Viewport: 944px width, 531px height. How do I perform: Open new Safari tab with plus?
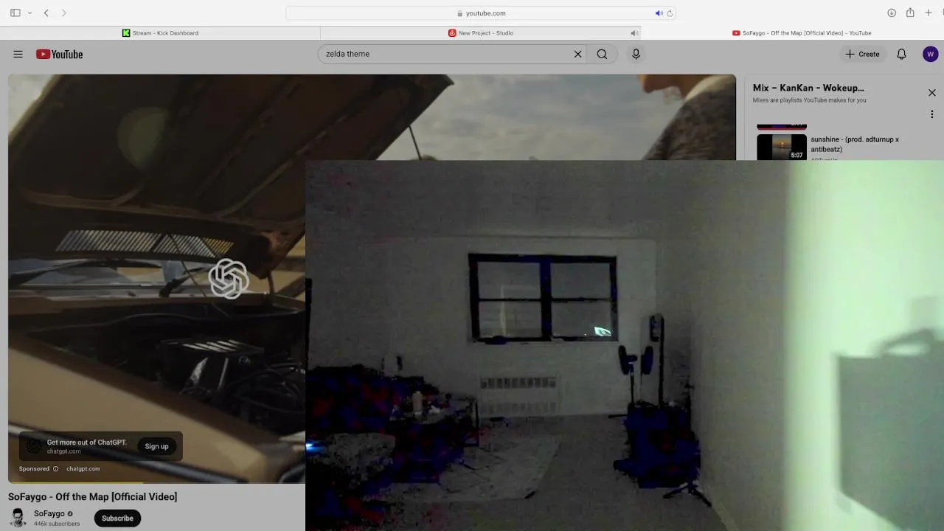click(x=929, y=13)
